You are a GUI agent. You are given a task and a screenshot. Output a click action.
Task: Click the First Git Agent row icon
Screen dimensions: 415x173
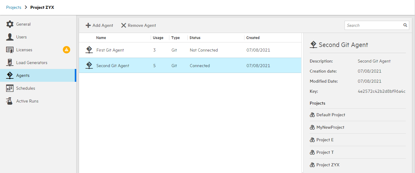pyautogui.click(x=89, y=50)
